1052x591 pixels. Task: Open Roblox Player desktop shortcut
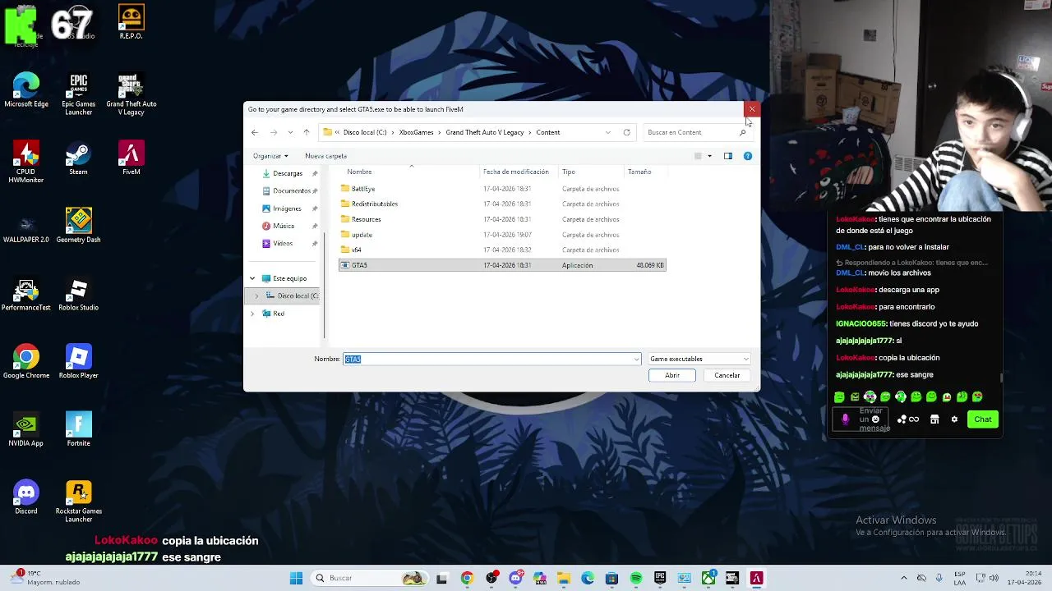[x=78, y=362]
